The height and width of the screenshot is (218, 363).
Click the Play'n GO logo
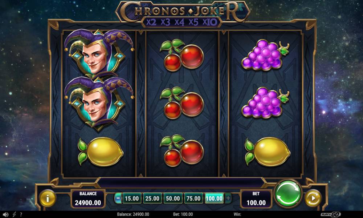click(331, 214)
